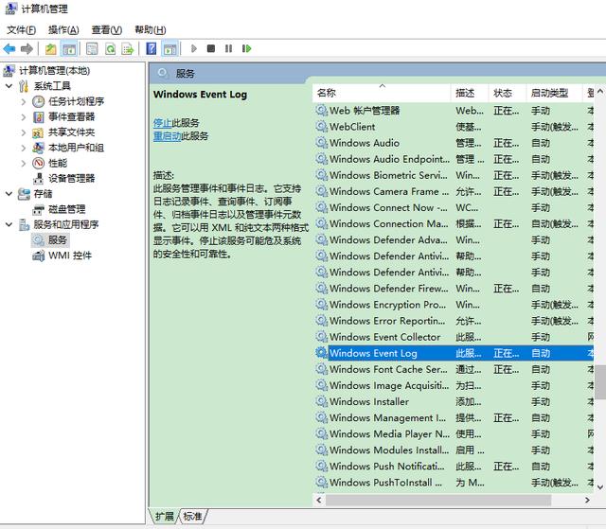Viewport: 606px width, 529px height.
Task: Click the Stop service square icon
Action: click(211, 48)
